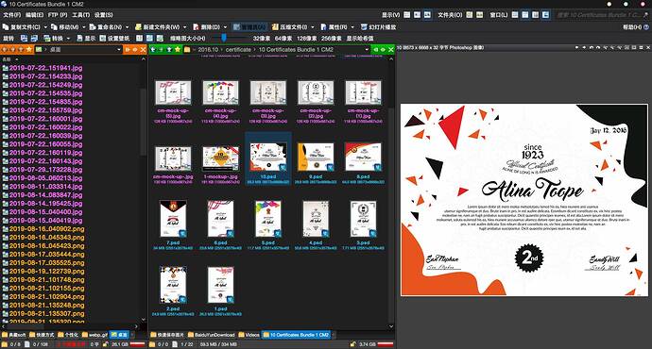Close the middle green panel with X

pos(391,49)
